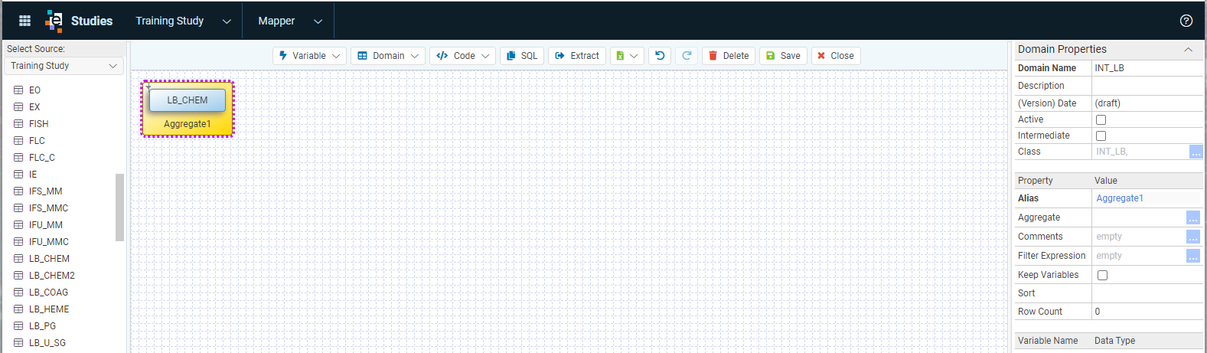The width and height of the screenshot is (1207, 353).
Task: Open the Mapper menu in header
Action: click(x=290, y=21)
